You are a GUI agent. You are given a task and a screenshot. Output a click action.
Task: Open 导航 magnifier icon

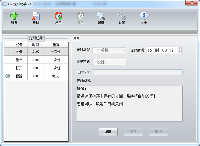pos(101,16)
